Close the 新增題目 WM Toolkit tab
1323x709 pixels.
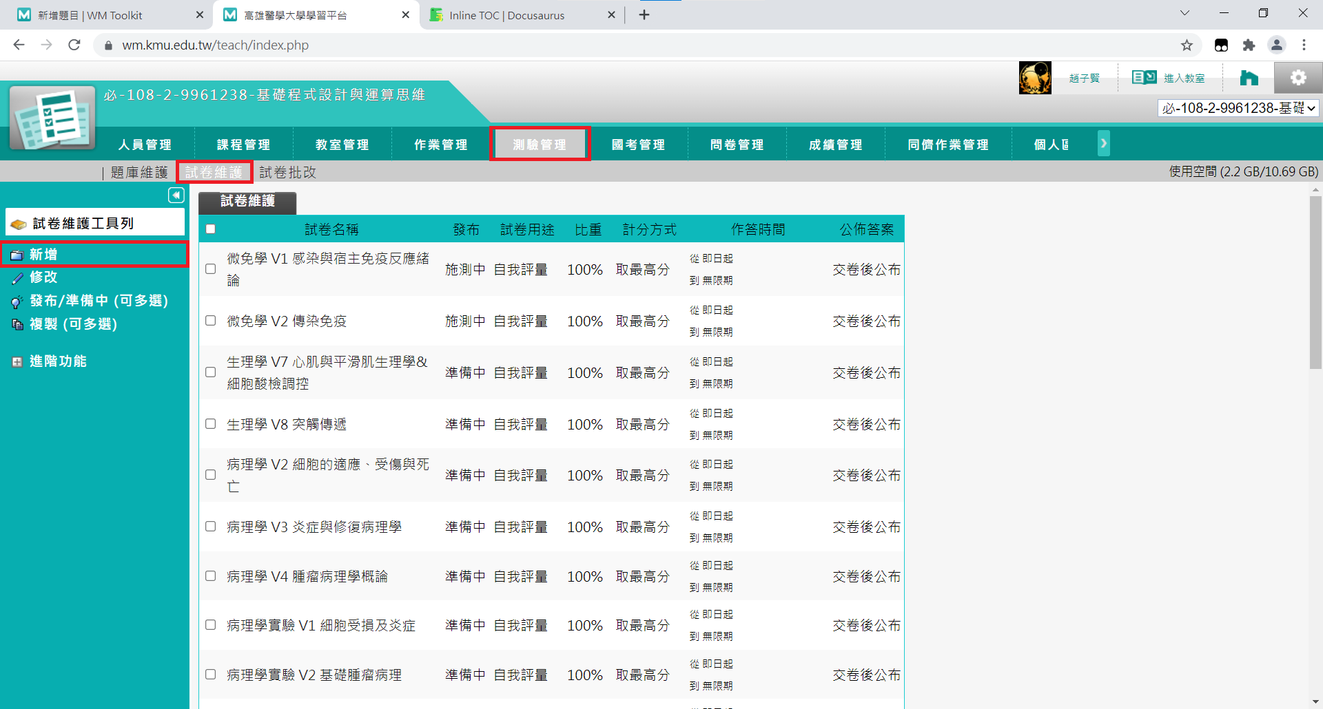click(x=200, y=15)
